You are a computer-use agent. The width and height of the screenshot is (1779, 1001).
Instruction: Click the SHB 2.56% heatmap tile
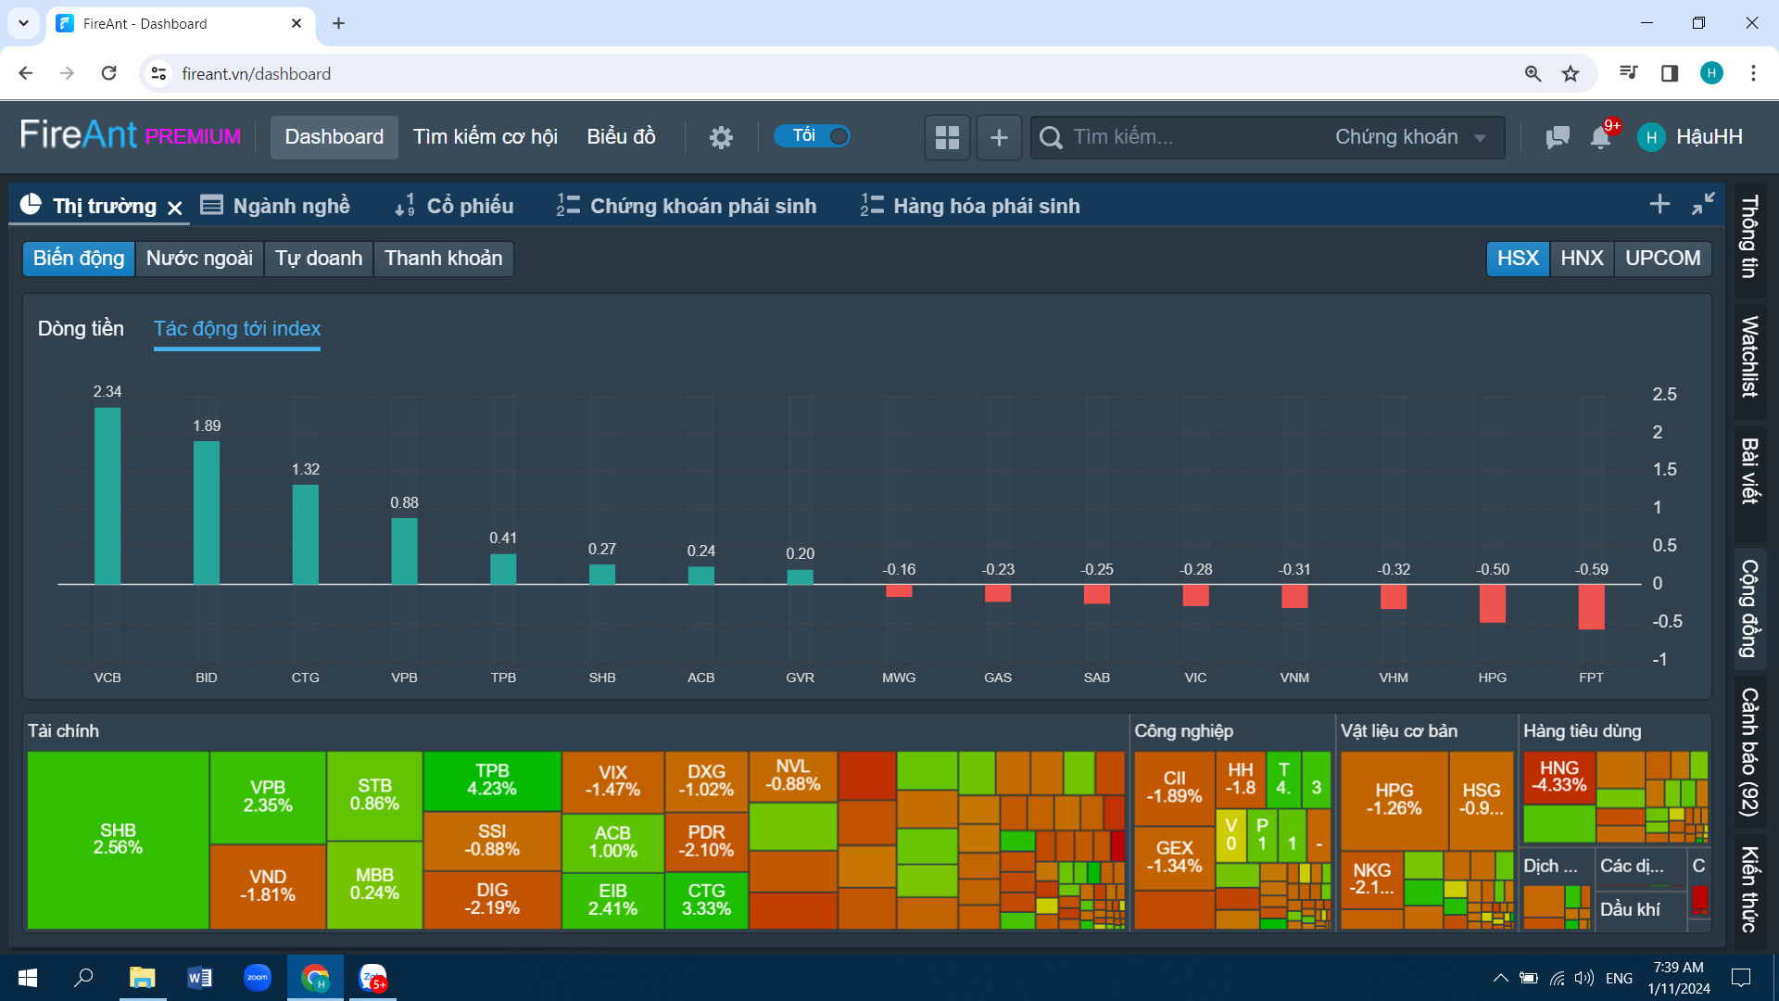118,839
